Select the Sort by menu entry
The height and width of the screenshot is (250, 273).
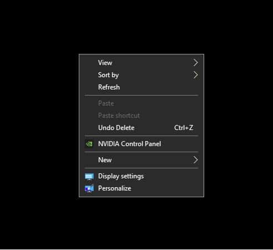141,75
